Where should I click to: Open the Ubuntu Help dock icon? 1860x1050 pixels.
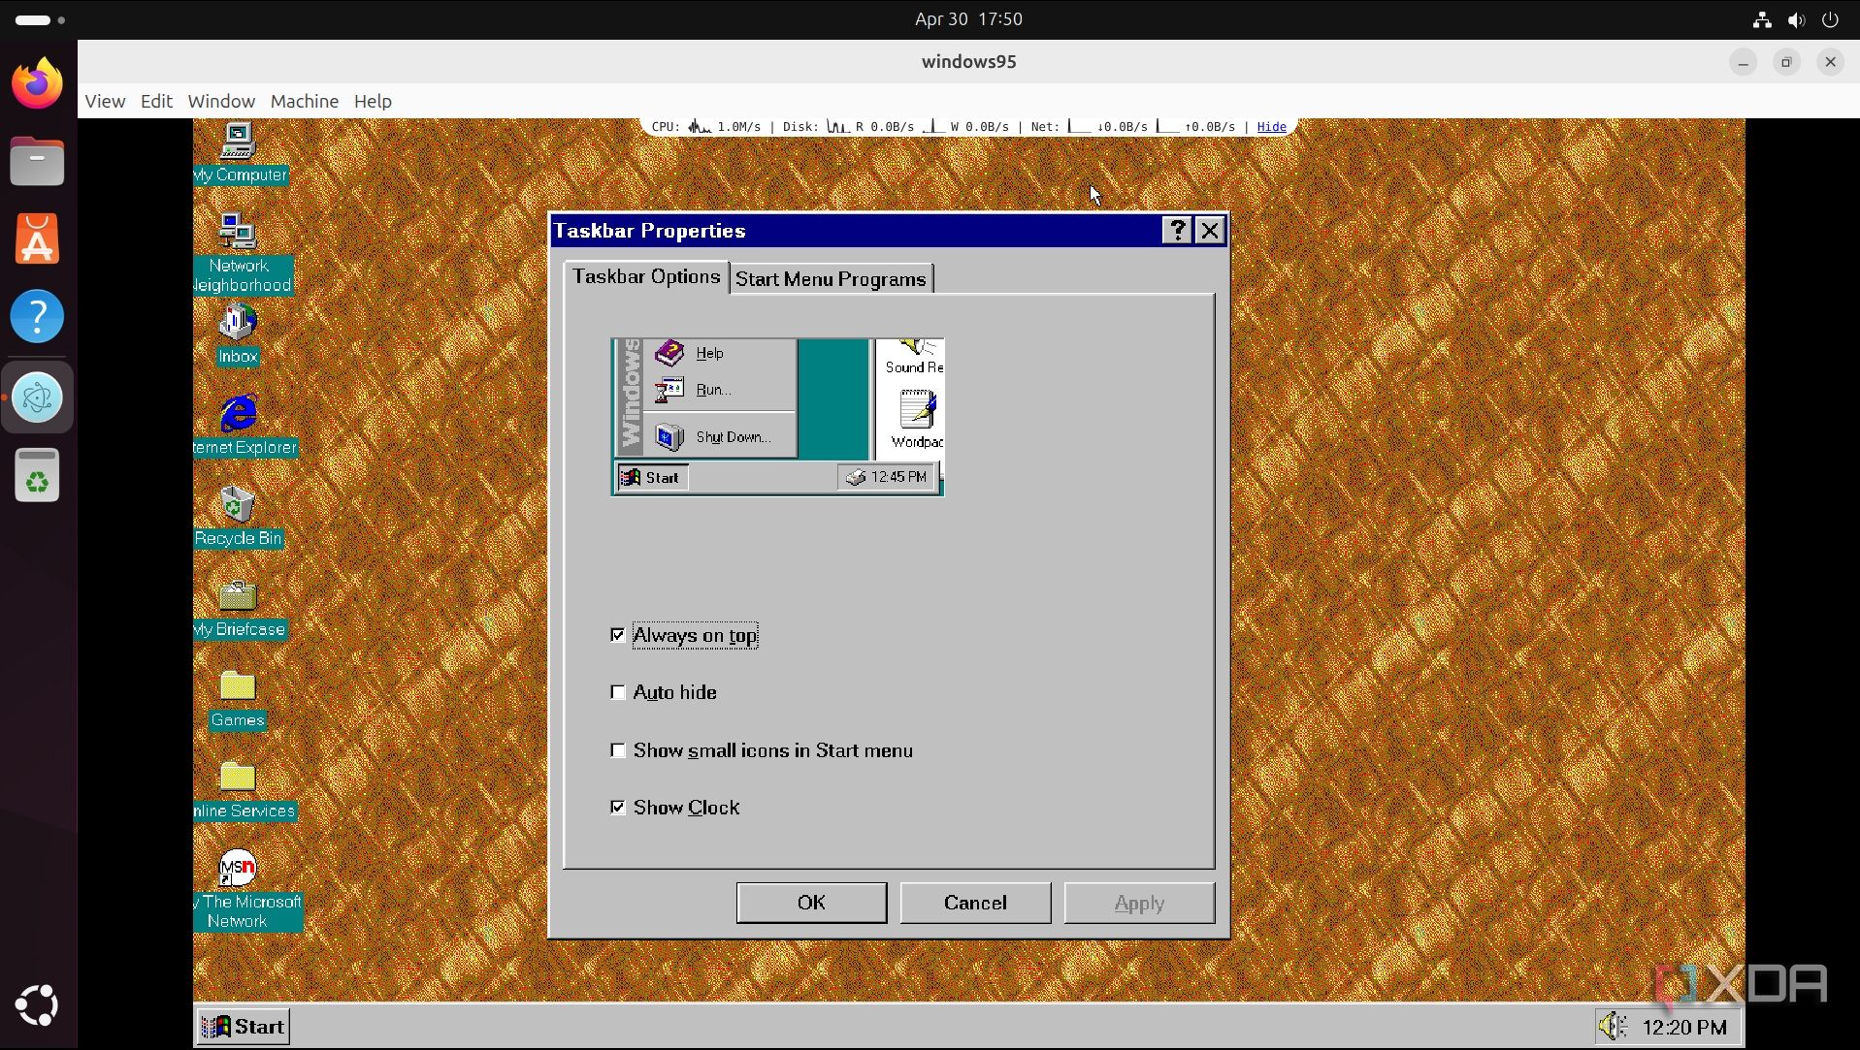37,316
